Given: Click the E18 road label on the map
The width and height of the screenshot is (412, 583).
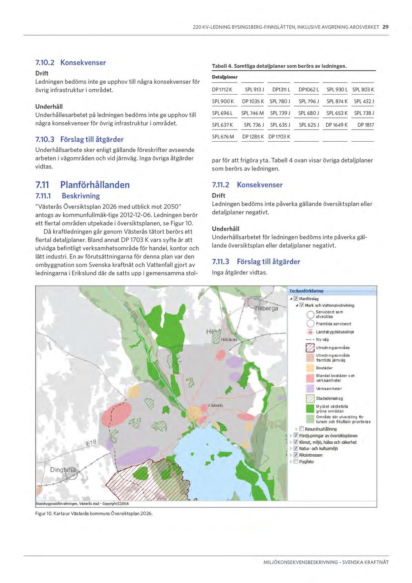Looking at the screenshot, I should pyautogui.click(x=91, y=443).
